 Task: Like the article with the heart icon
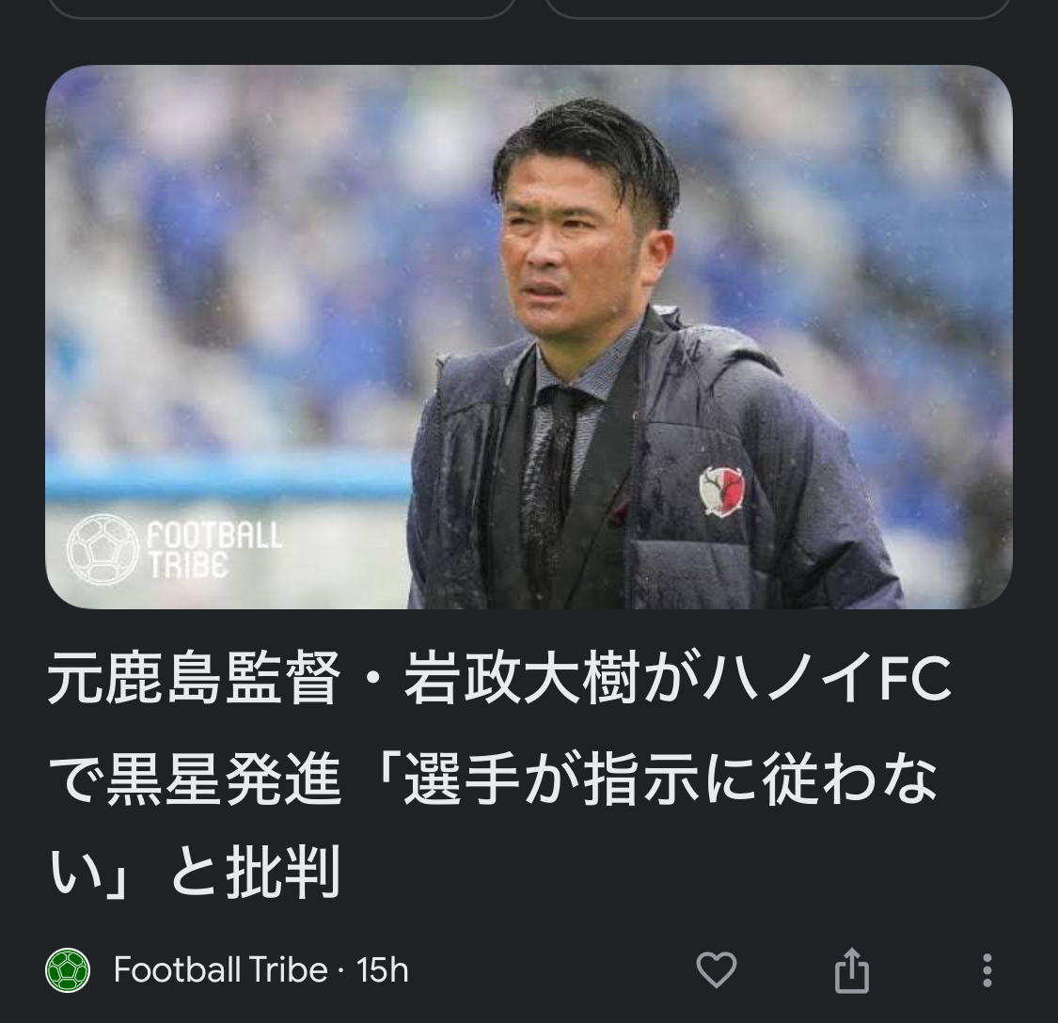point(716,969)
